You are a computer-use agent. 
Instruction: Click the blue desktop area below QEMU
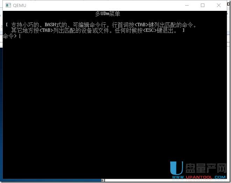(52, 181)
